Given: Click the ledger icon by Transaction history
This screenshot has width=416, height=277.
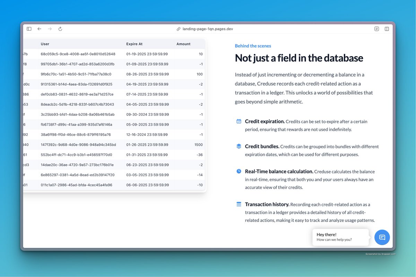Looking at the screenshot, I should pyautogui.click(x=239, y=204).
